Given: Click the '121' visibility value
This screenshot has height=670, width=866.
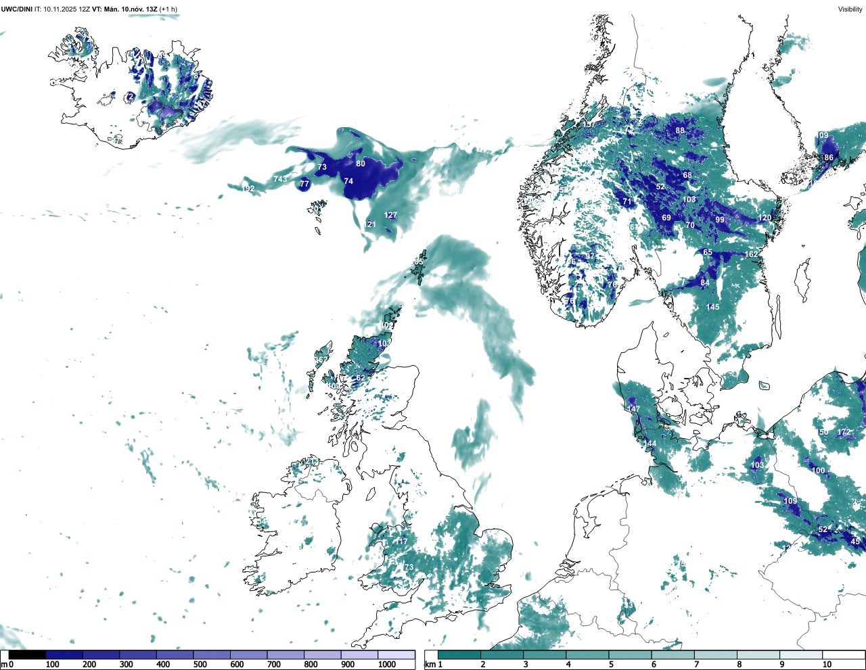Looking at the screenshot, I should 369,224.
